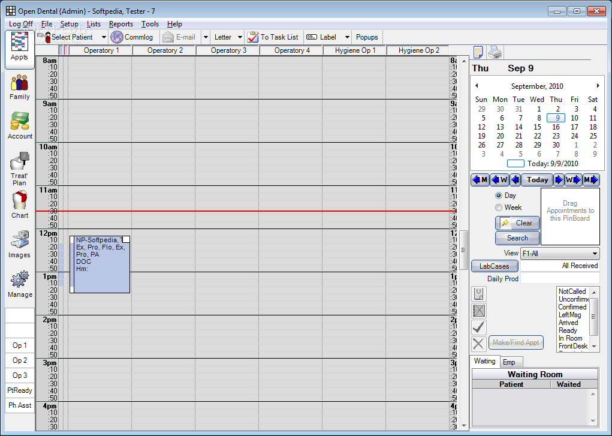Viewport: 612px width, 436px height.
Task: Click the Daily Prod field
Action: [x=560, y=278]
